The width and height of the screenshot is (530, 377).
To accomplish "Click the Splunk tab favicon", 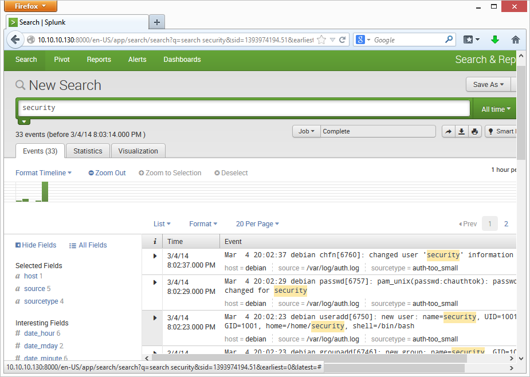I will click(13, 22).
